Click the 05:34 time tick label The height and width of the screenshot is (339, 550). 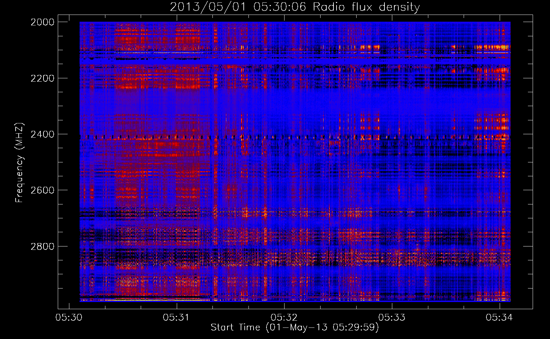click(499, 317)
